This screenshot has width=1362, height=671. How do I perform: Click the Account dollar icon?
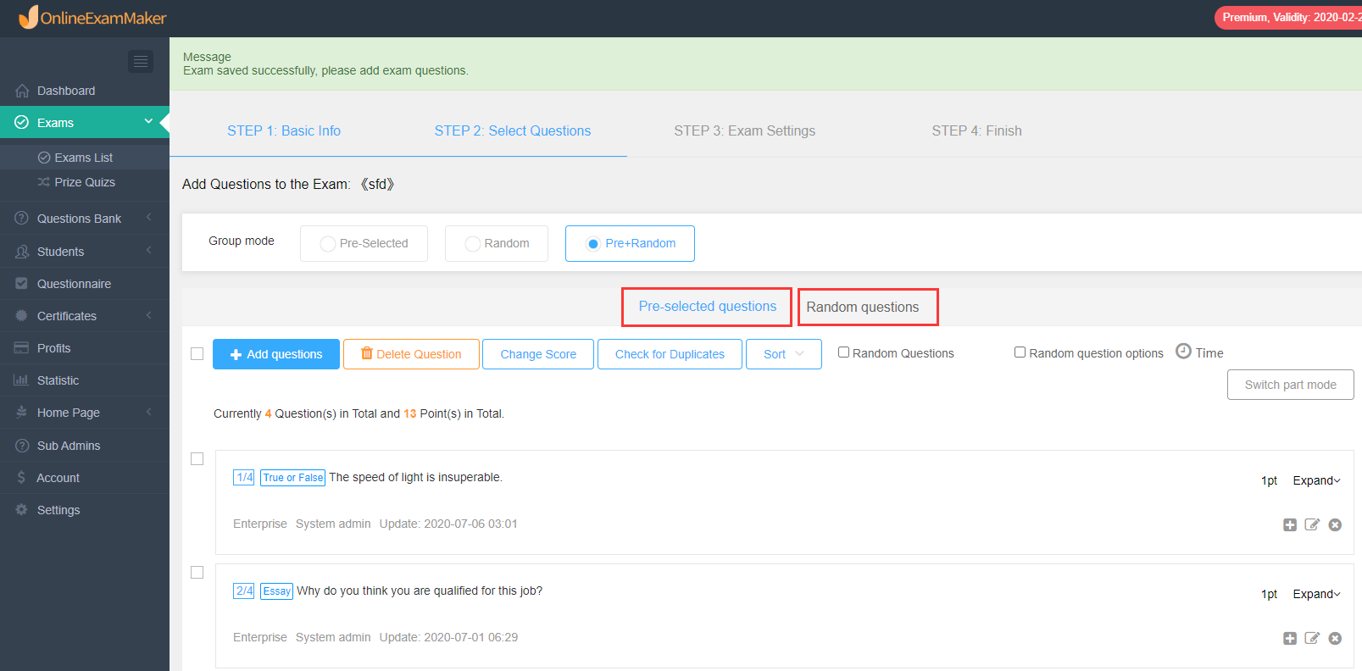[22, 478]
